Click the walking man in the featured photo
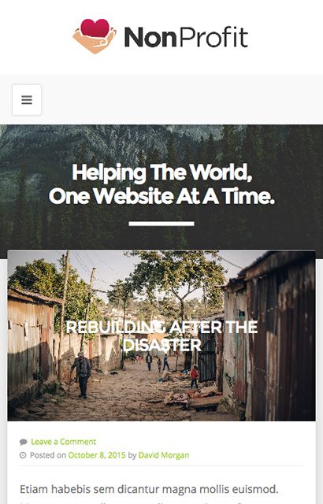The width and height of the screenshot is (323, 504). pos(82,375)
